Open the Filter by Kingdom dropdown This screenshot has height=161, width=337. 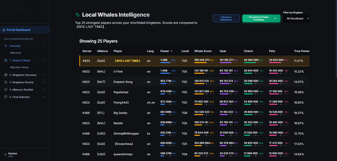click(x=297, y=18)
